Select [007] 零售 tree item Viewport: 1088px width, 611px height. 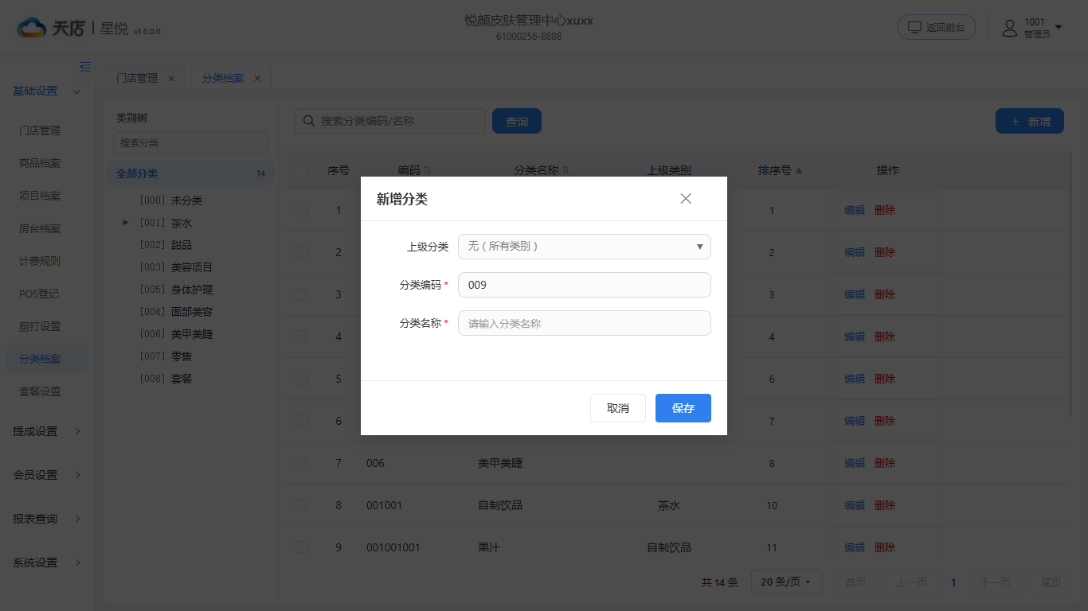pos(166,356)
